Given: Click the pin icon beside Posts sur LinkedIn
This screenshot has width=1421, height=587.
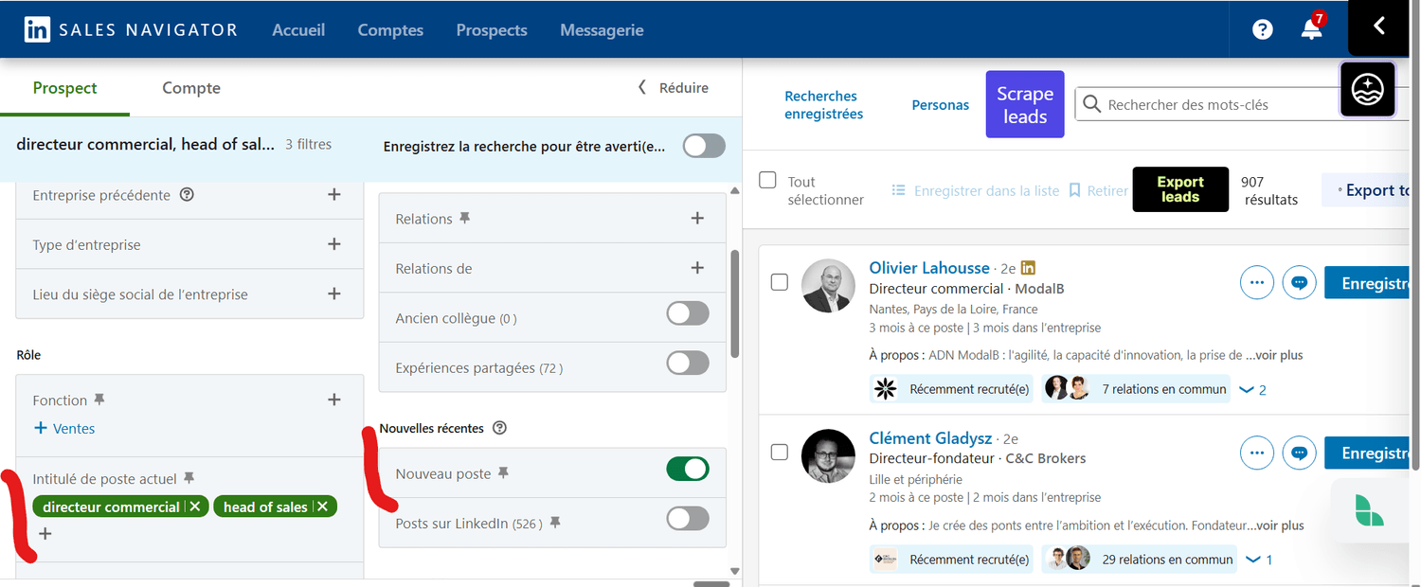Looking at the screenshot, I should 555,523.
